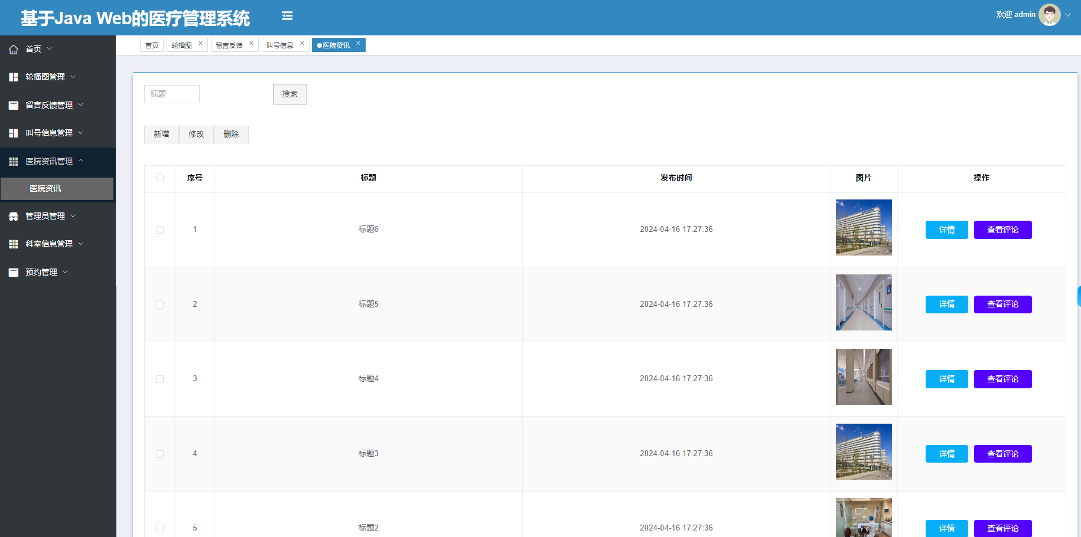Click the 标题 column header
Screen dimensions: 1081x537
pyautogui.click(x=369, y=178)
